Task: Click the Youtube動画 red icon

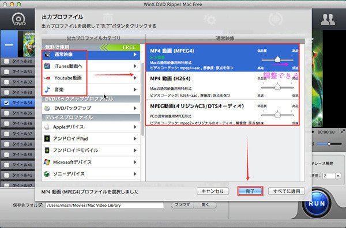Action: click(47, 78)
